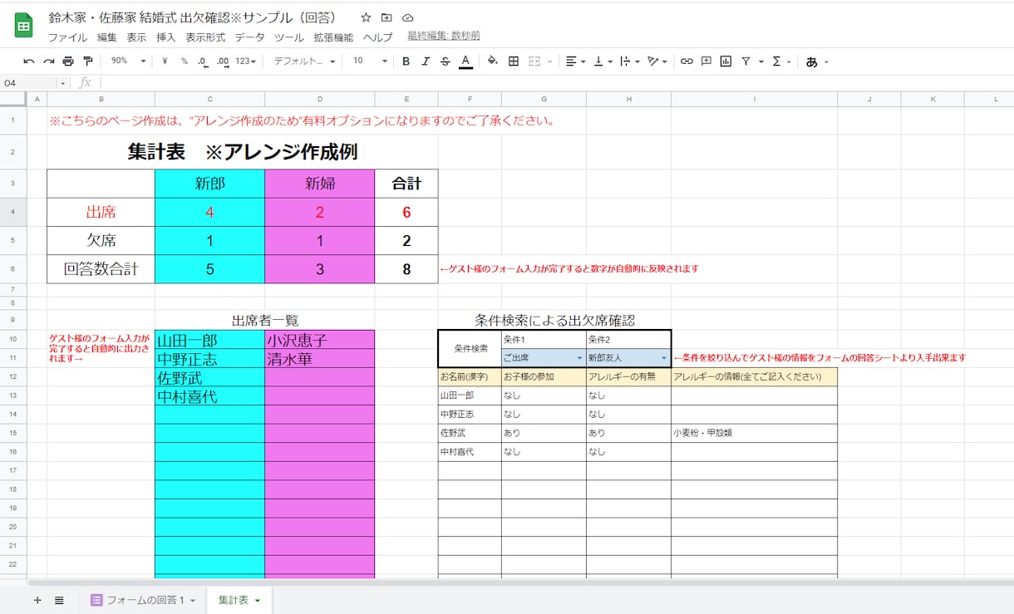Image resolution: width=1014 pixels, height=614 pixels.
Task: Open the fill color bucket
Action: [x=493, y=61]
